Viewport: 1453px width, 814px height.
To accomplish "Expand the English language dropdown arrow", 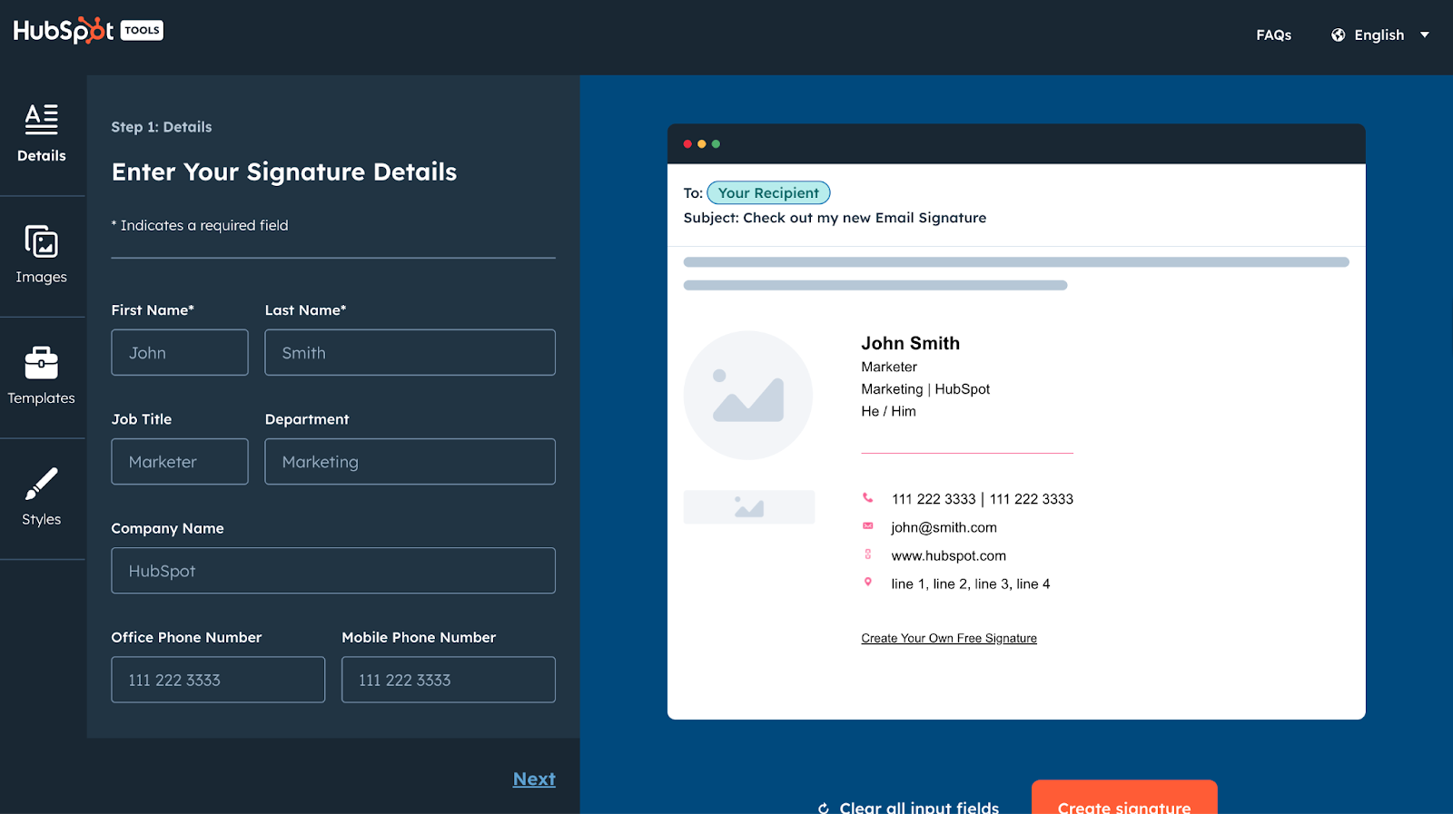I will click(1425, 35).
